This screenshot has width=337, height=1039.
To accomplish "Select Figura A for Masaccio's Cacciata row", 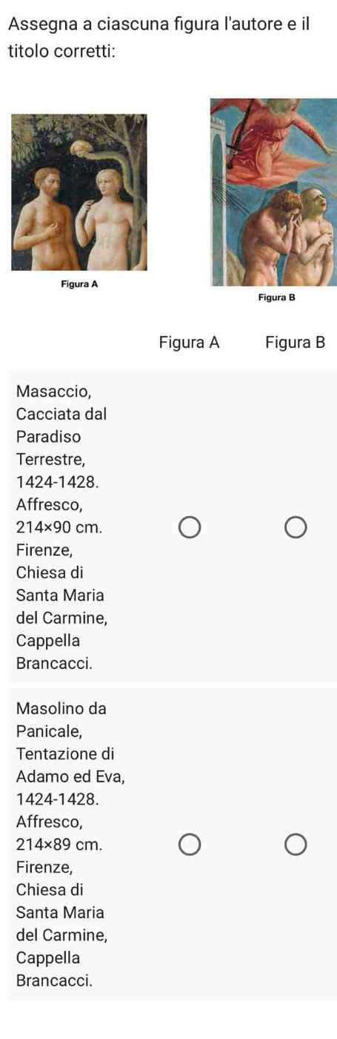I will point(189,528).
